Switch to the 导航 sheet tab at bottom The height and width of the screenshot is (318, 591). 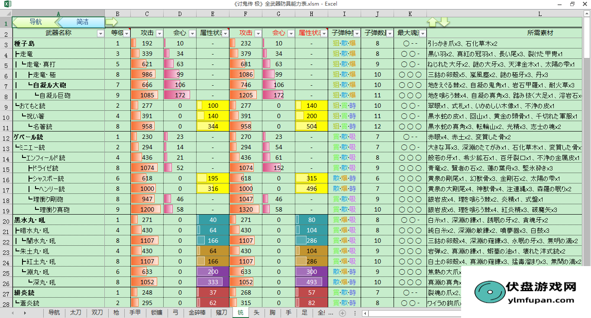(x=54, y=313)
